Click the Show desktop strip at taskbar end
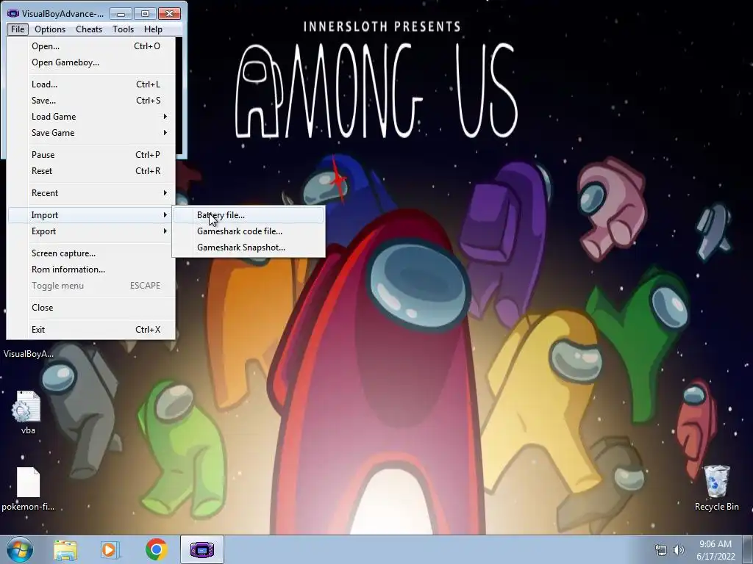 click(748, 550)
